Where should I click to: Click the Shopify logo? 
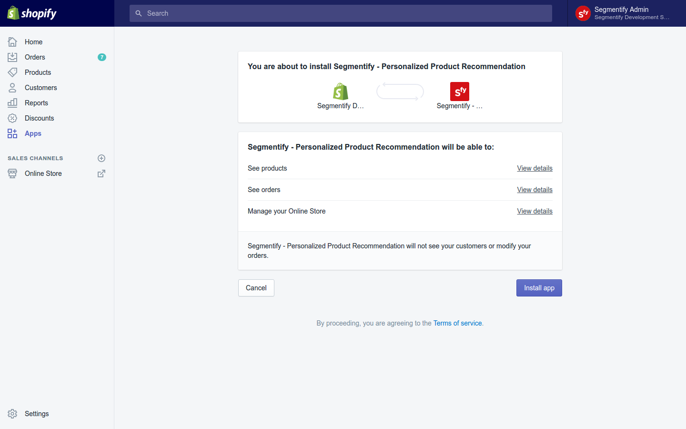point(32,13)
